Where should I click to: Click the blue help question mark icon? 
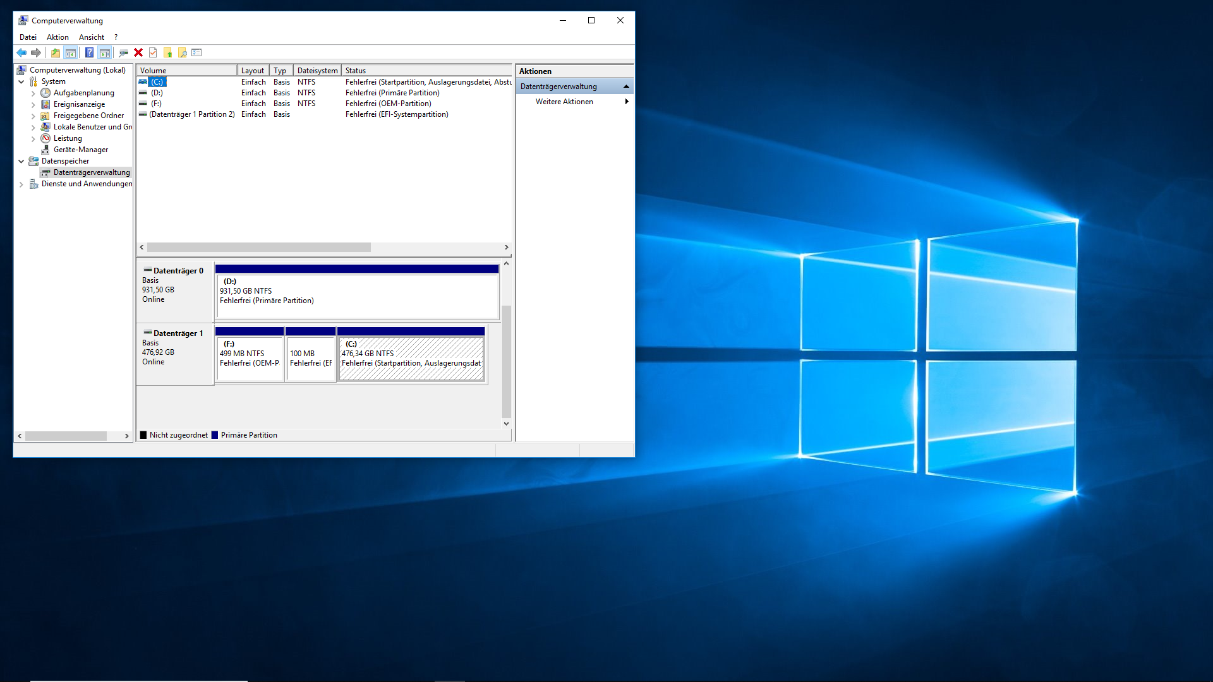coord(89,53)
